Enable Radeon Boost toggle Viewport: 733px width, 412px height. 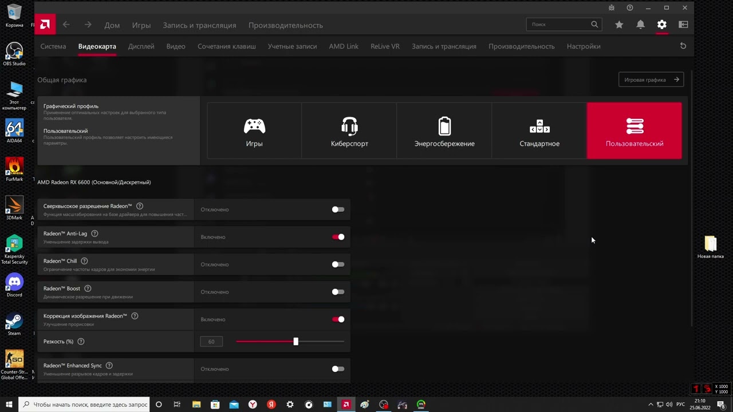click(338, 292)
